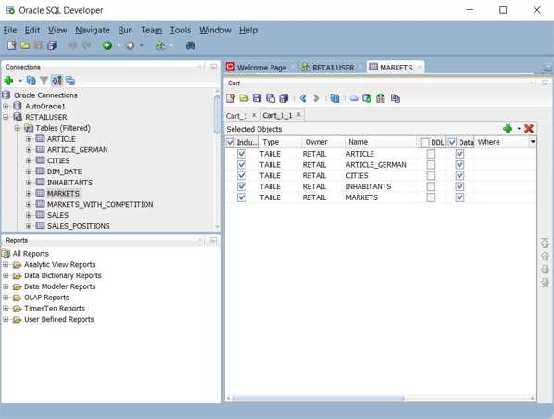Open the Where column header dropdown arrow

click(533, 142)
